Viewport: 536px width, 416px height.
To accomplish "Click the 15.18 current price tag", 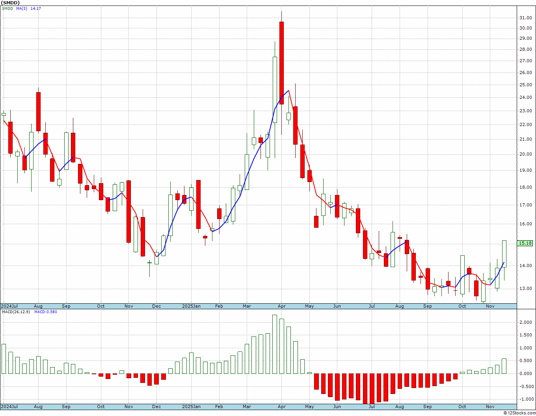I will 525,243.
